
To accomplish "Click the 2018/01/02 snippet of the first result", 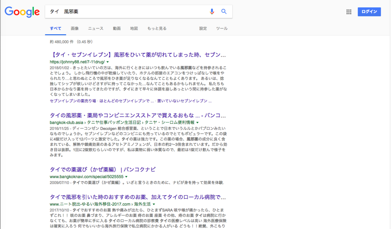I will click(138, 81).
